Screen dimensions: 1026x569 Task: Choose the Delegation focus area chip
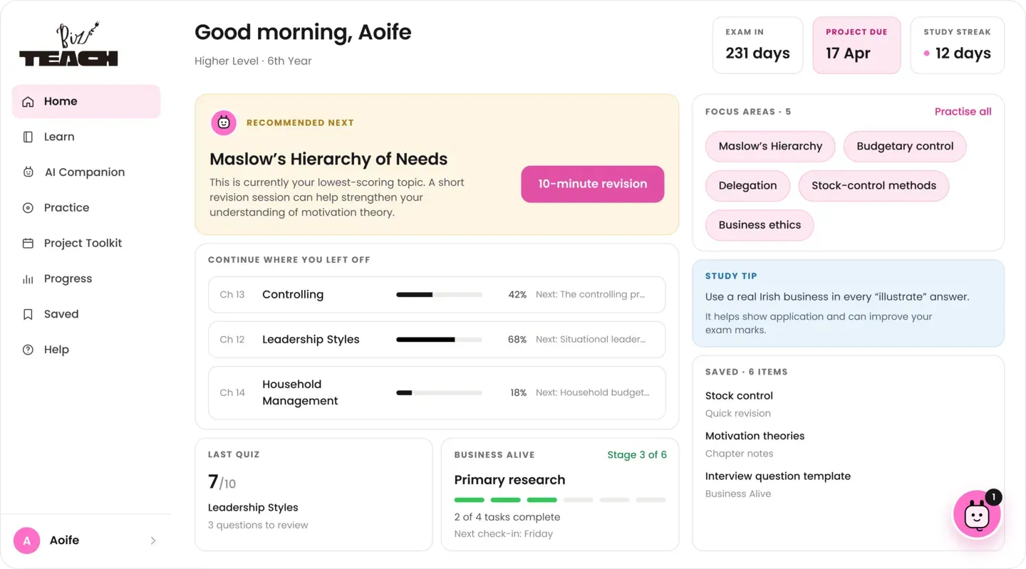(x=747, y=185)
